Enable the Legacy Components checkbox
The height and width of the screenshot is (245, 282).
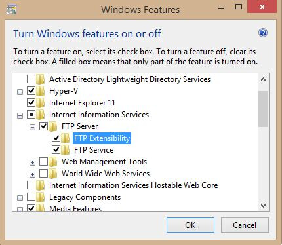pos(31,197)
